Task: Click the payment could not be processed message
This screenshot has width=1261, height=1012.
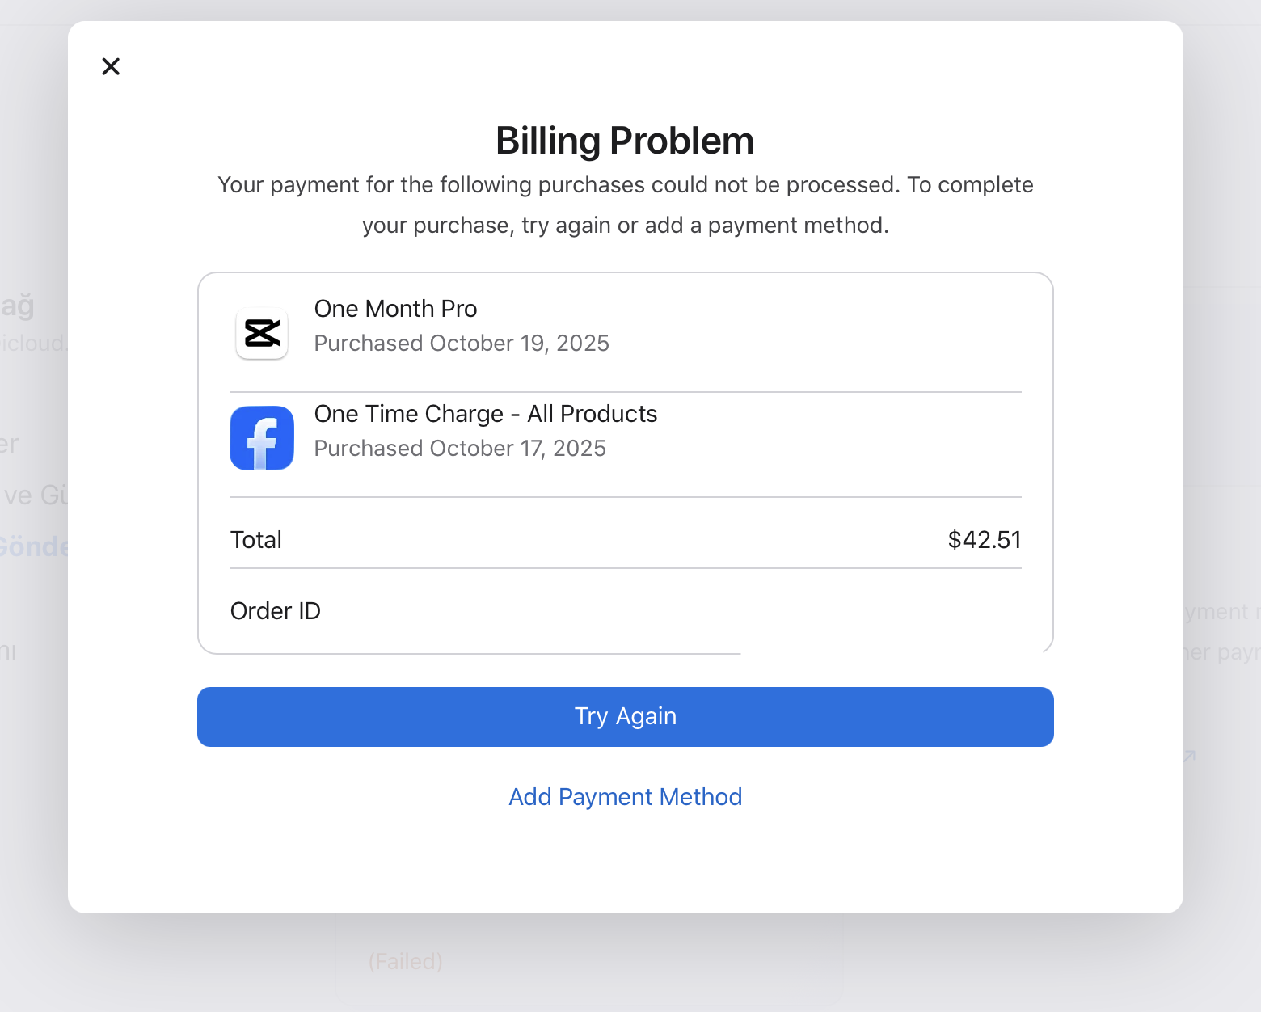Action: 625,205
